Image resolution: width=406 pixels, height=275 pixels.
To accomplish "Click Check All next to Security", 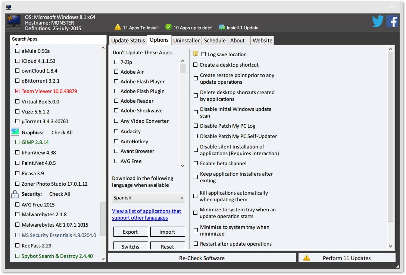I will 60,194.
